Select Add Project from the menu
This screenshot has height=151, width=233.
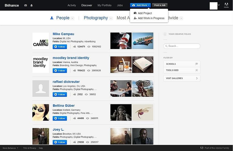click(145, 13)
